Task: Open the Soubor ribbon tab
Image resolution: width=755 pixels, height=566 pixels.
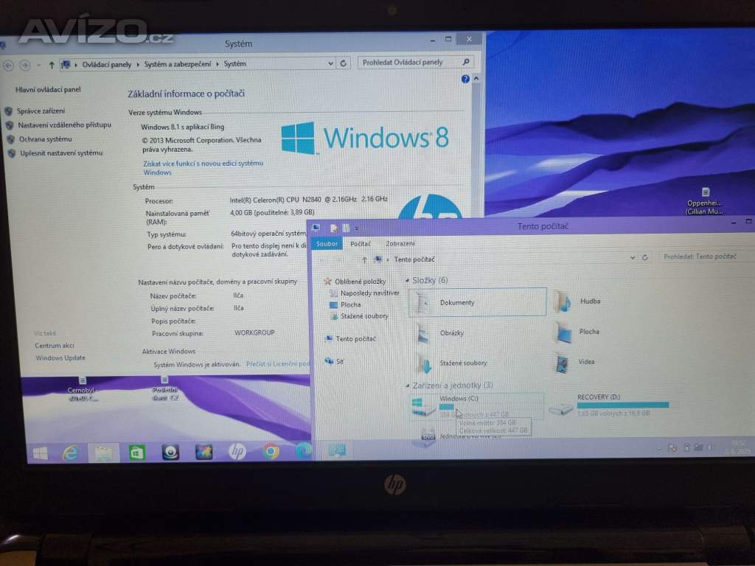Action: (x=327, y=243)
